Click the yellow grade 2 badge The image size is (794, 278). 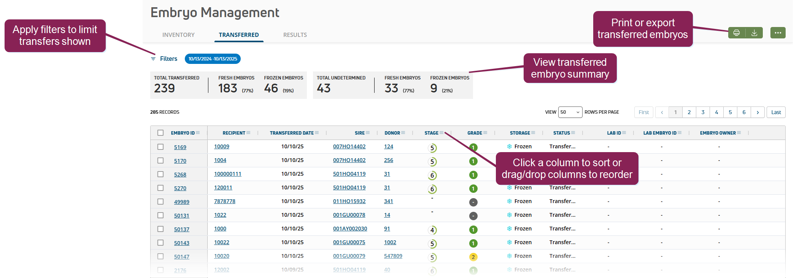[x=473, y=257]
